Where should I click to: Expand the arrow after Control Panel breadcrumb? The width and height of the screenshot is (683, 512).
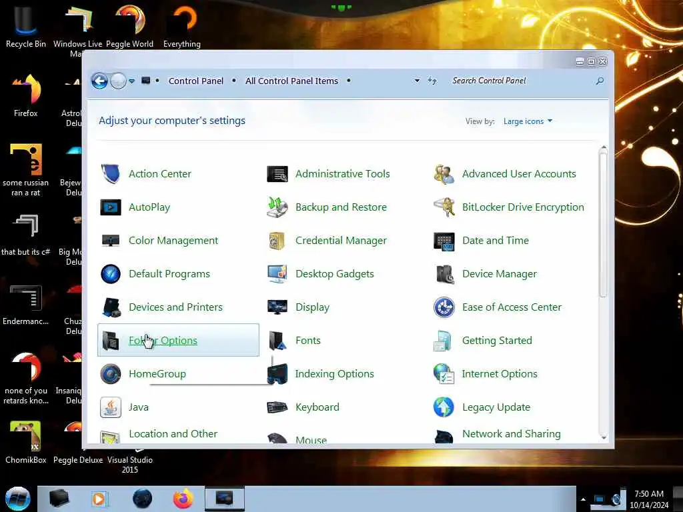click(x=234, y=81)
